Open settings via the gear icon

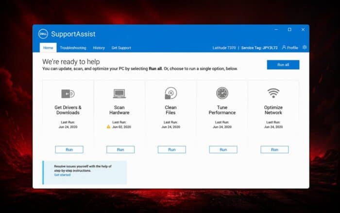pos(305,47)
